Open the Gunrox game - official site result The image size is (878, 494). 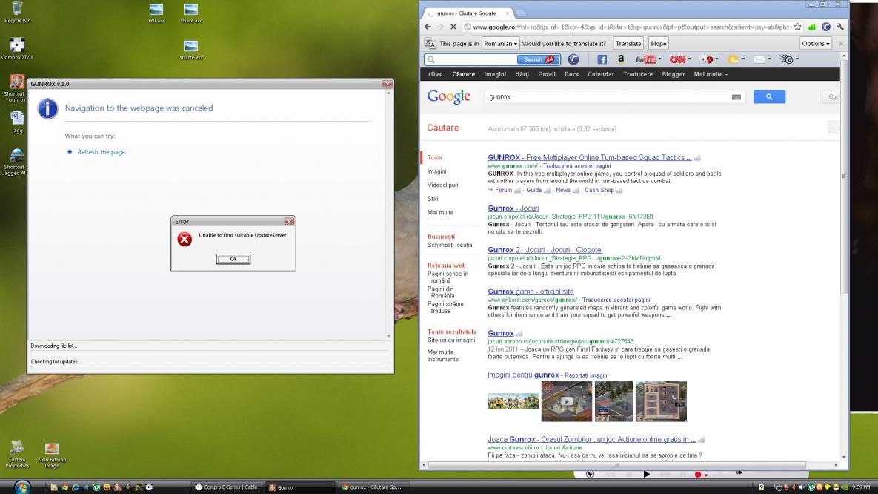[531, 292]
